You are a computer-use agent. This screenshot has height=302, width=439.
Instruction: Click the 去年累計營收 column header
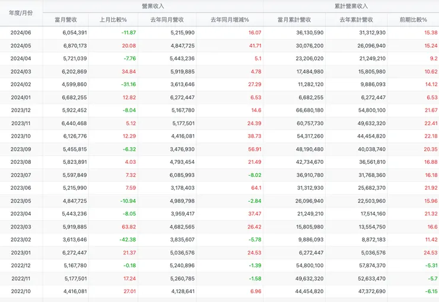coord(357,20)
